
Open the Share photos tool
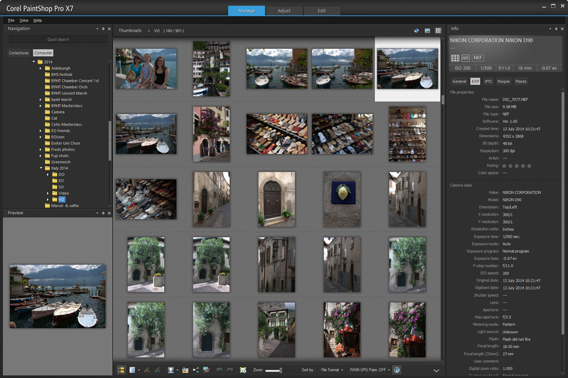click(x=195, y=370)
